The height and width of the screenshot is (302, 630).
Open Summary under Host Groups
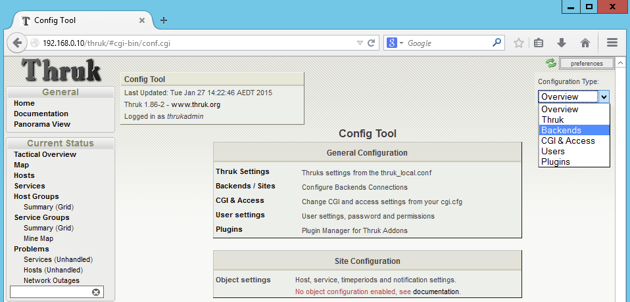click(37, 207)
